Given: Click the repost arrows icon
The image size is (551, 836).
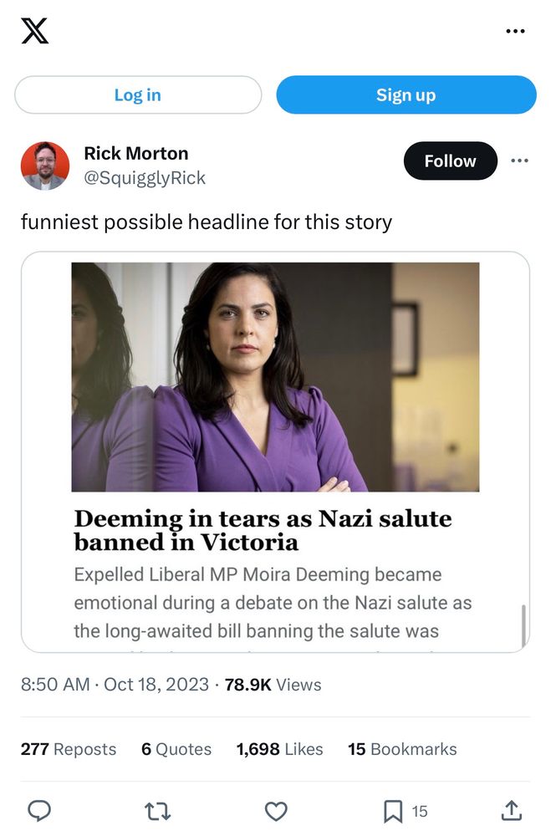Looking at the screenshot, I should point(157,811).
